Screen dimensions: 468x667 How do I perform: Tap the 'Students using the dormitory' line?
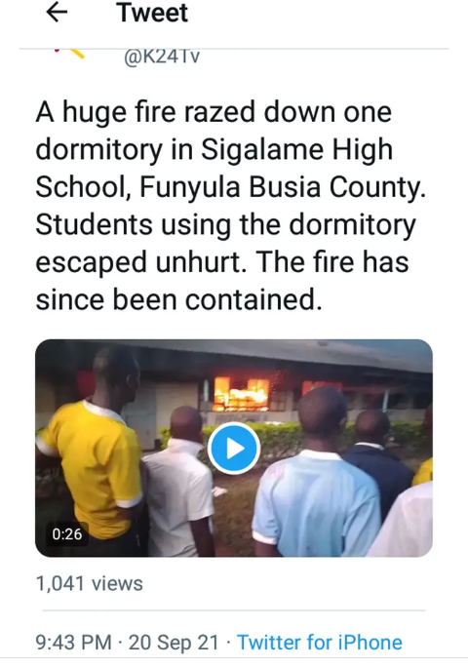pyautogui.click(x=225, y=224)
